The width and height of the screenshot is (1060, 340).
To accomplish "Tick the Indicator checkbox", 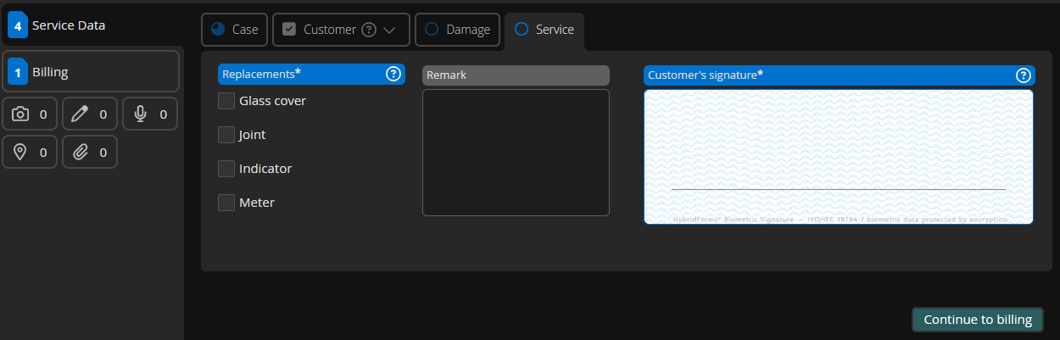I will (226, 169).
